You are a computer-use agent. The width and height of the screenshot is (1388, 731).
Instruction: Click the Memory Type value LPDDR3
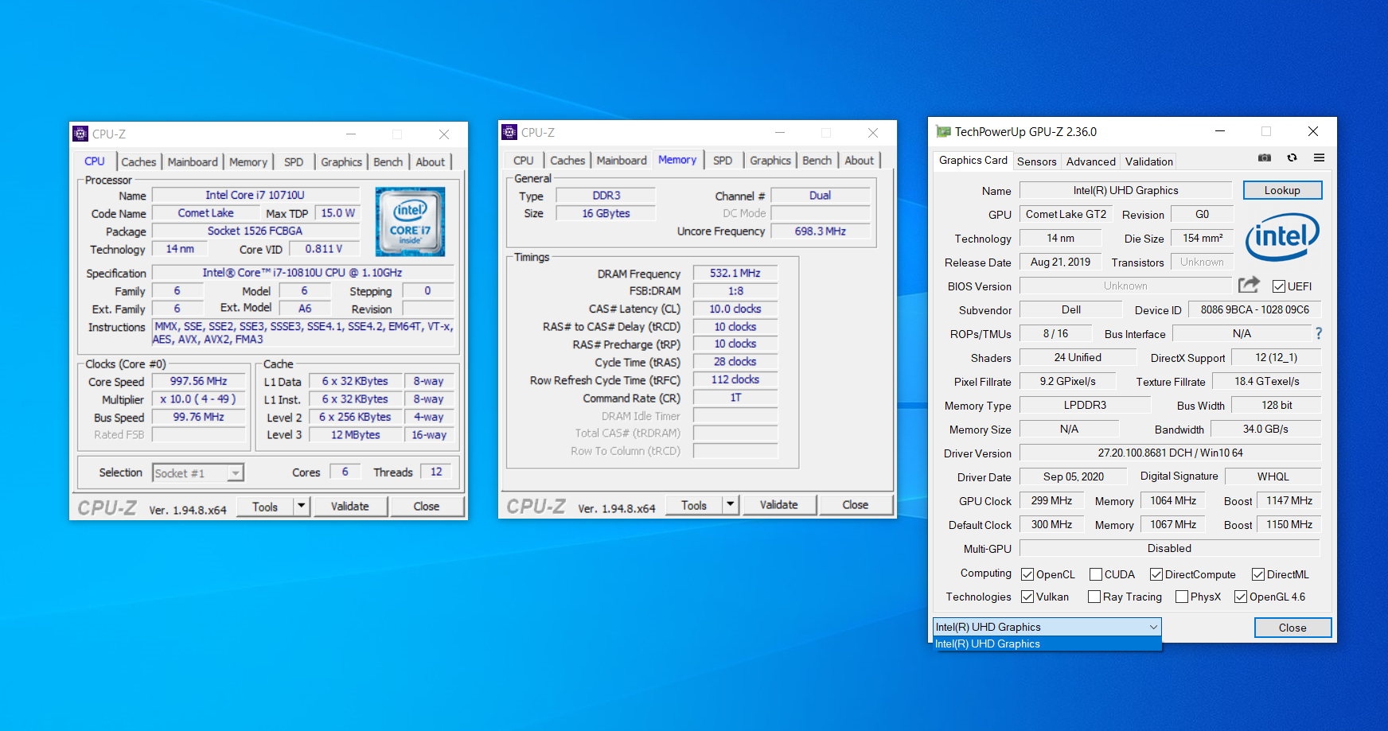1085,405
